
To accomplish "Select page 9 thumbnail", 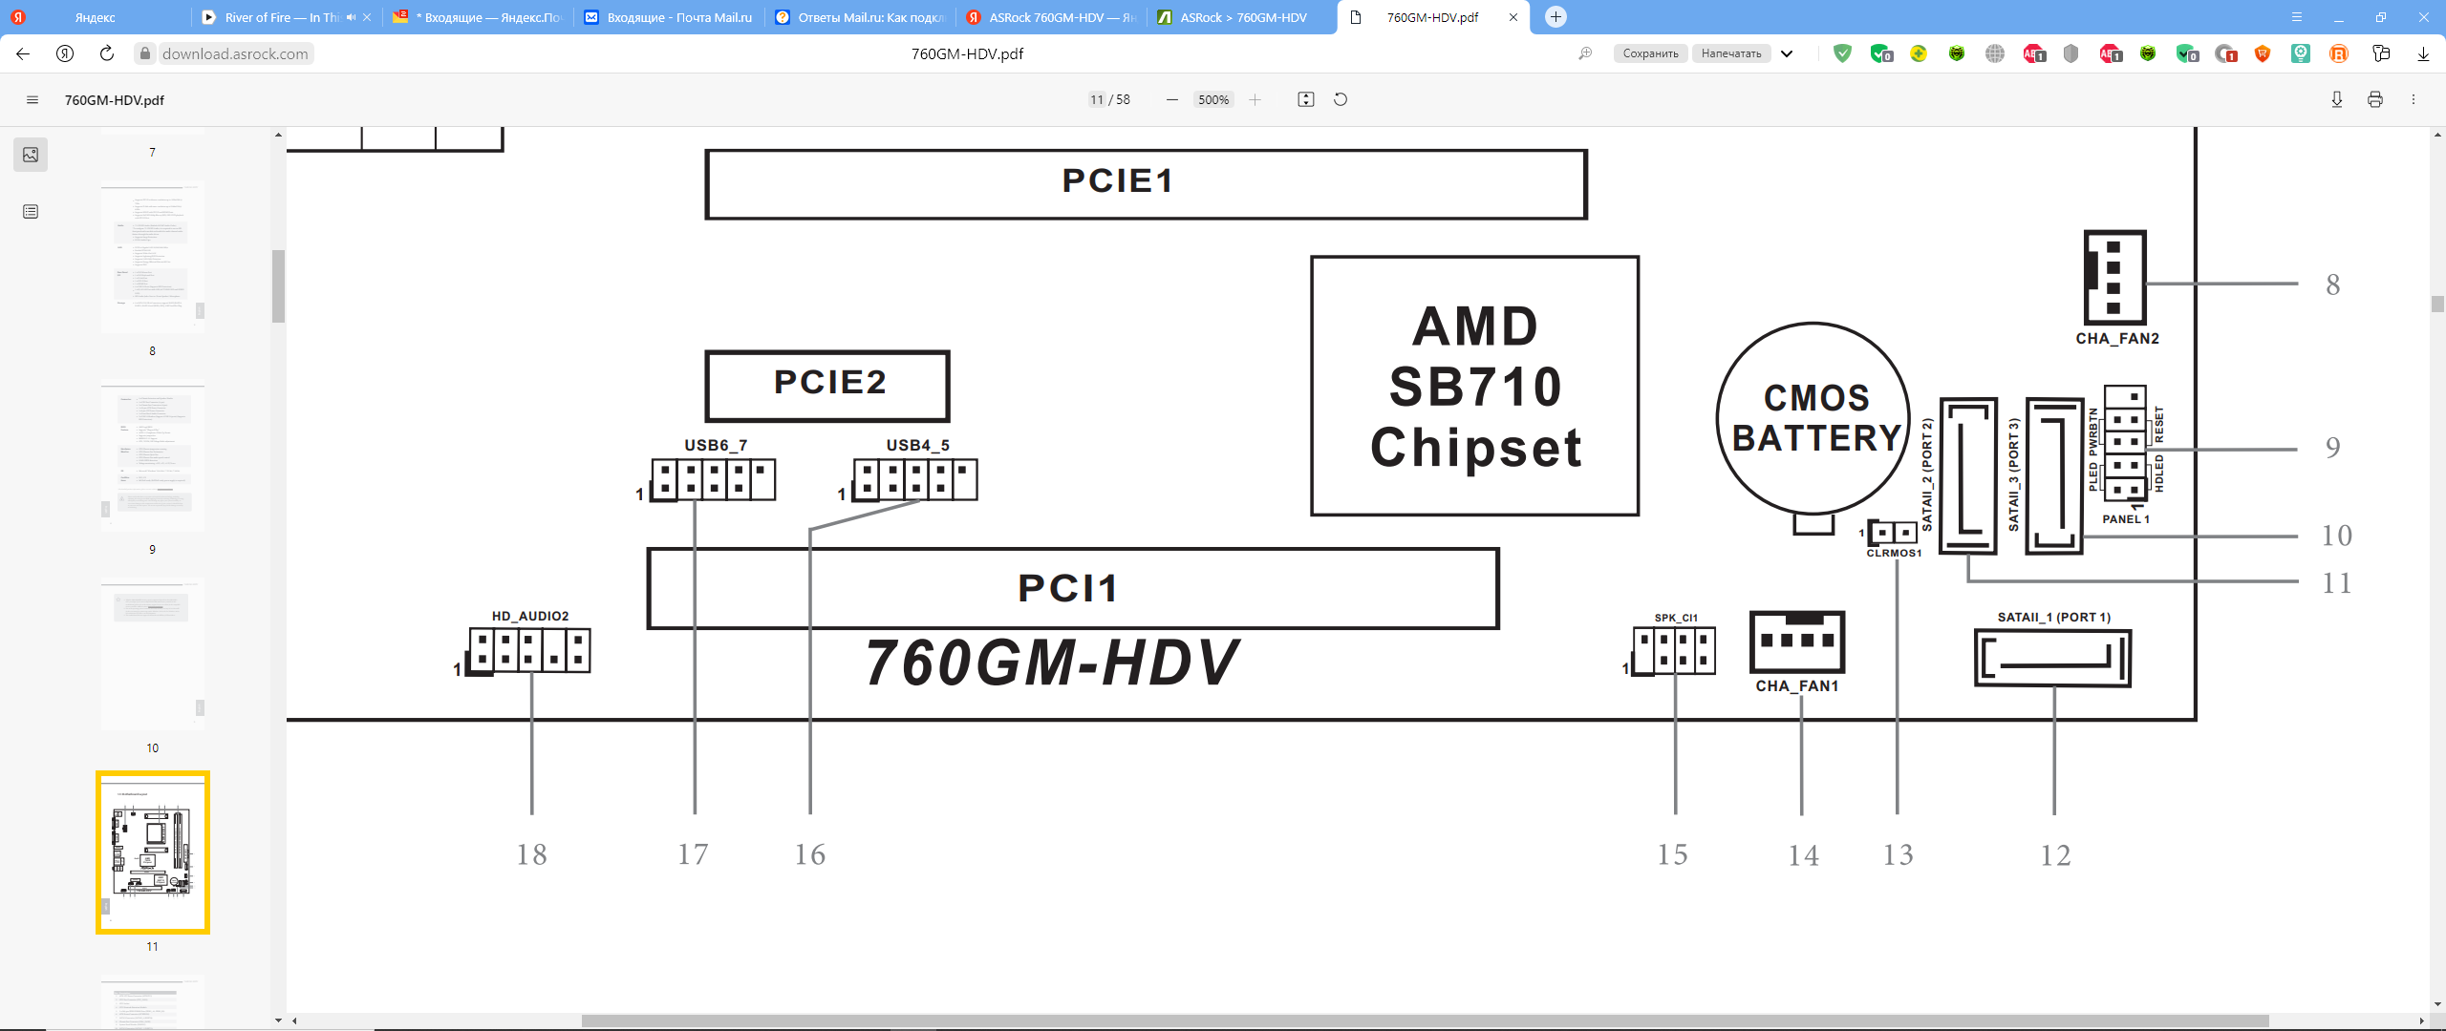I will click(x=153, y=457).
